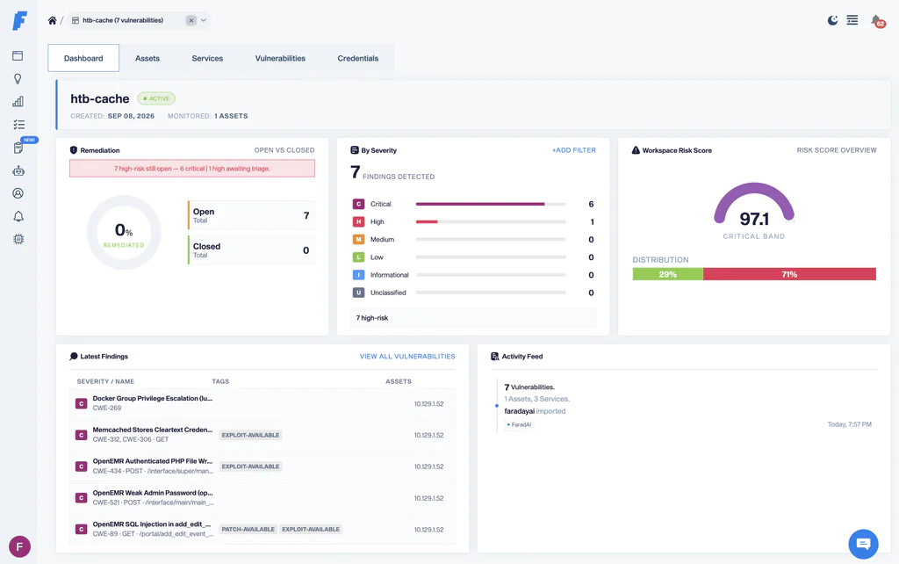
Task: Open the chat support bubble
Action: click(863, 543)
